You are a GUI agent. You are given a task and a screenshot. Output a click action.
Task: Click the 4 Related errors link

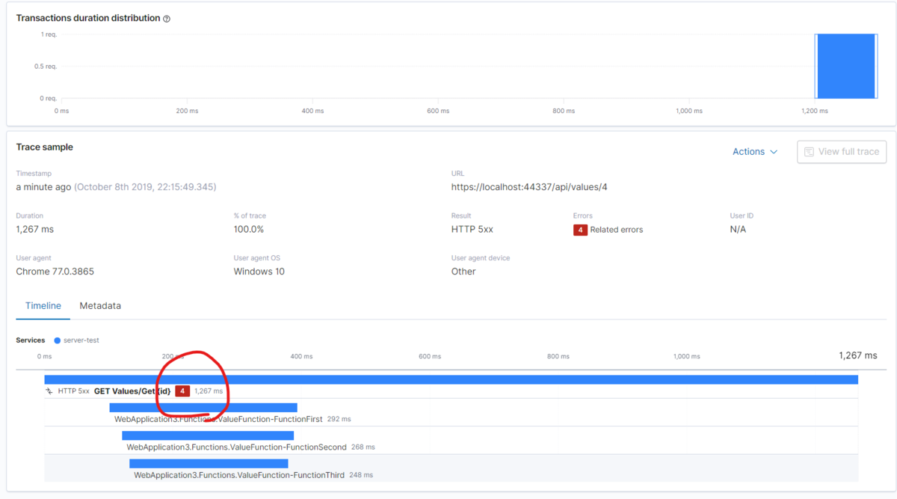pyautogui.click(x=608, y=230)
